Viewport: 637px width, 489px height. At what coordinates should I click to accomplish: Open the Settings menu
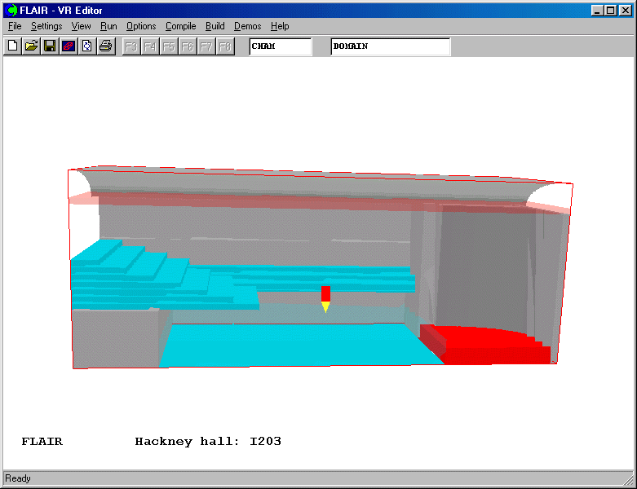click(x=46, y=26)
